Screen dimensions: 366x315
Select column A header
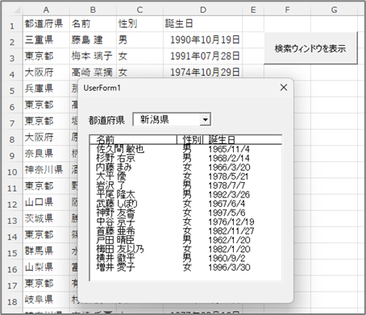[x=46, y=10]
